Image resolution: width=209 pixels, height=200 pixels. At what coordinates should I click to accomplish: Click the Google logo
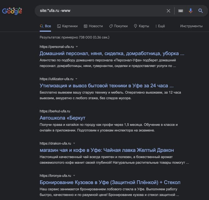pos(12,11)
